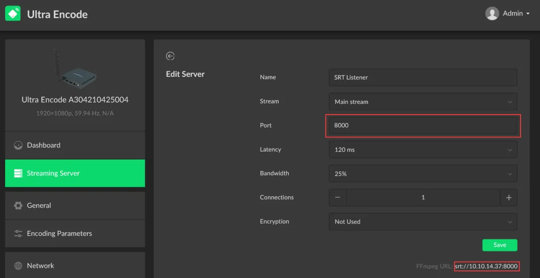The height and width of the screenshot is (278, 540).
Task: Open the General settings menu item
Action: click(x=75, y=205)
